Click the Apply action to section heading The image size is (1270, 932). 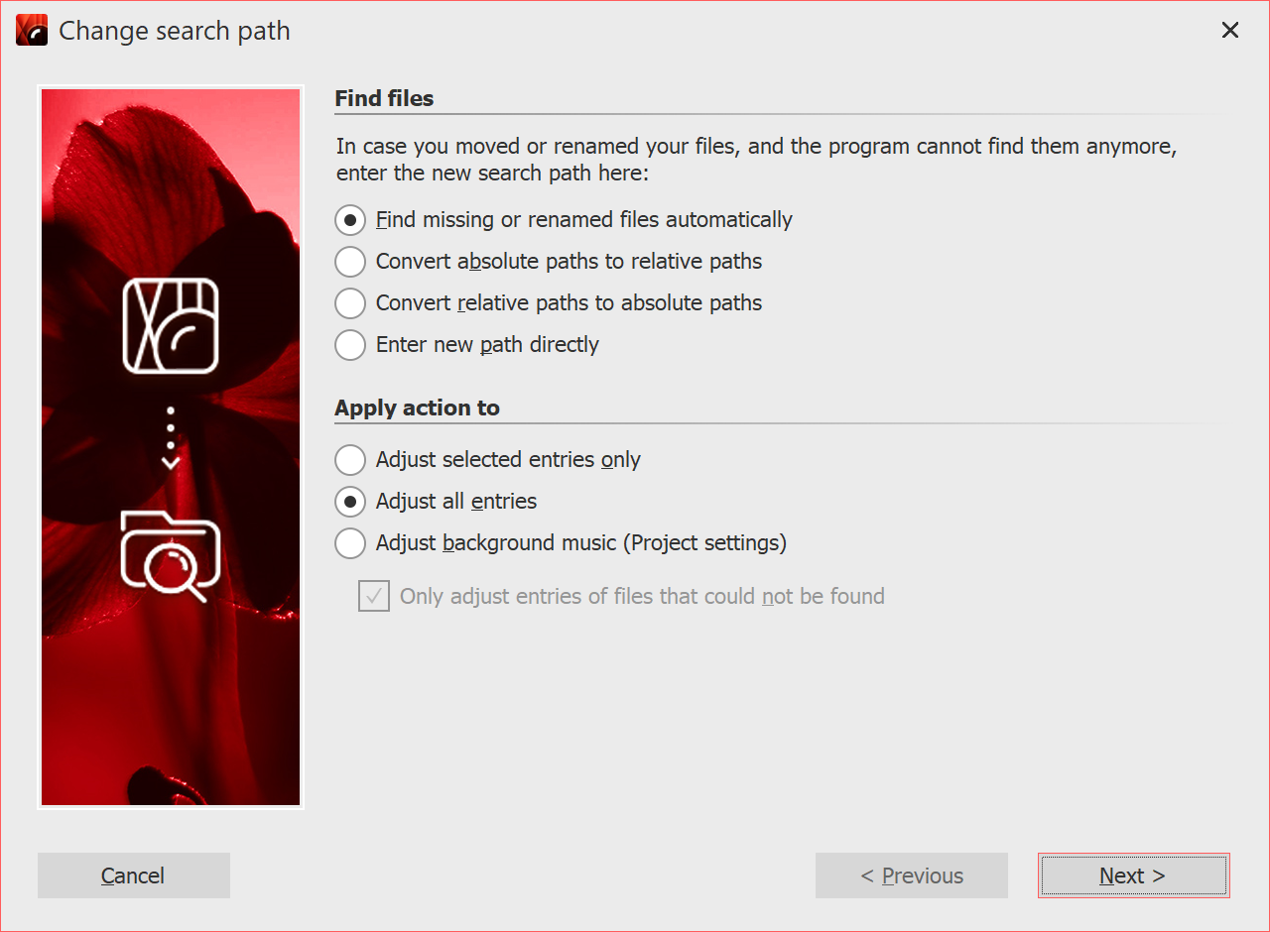coord(417,408)
